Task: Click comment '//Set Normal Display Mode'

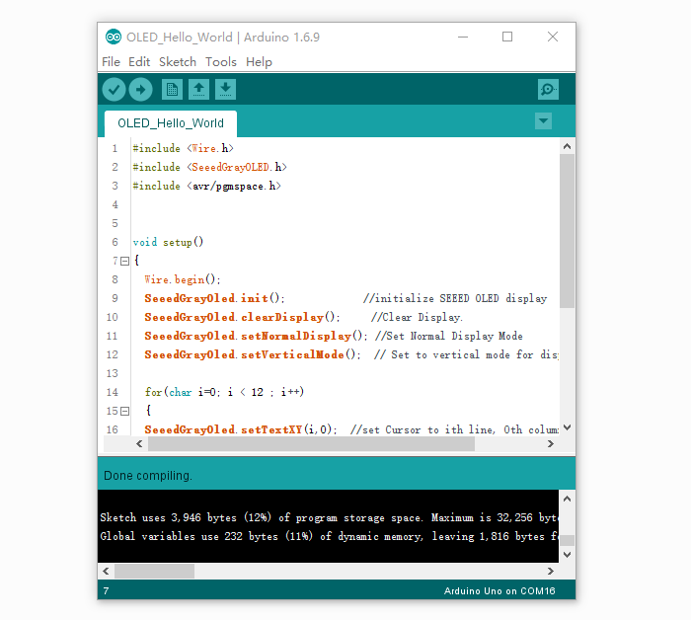Action: point(449,337)
